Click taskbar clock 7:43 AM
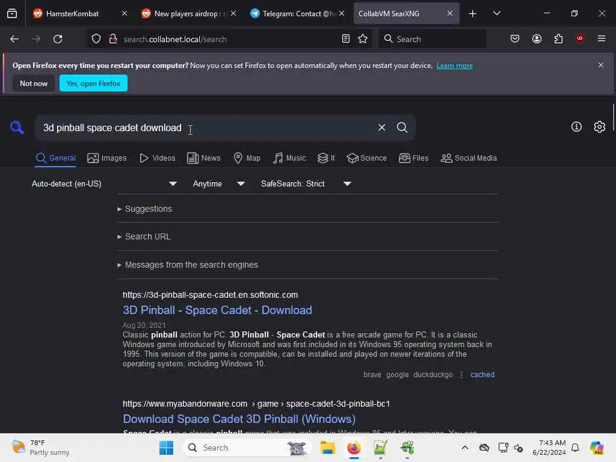Screen dimensions: 616x462 549,448
